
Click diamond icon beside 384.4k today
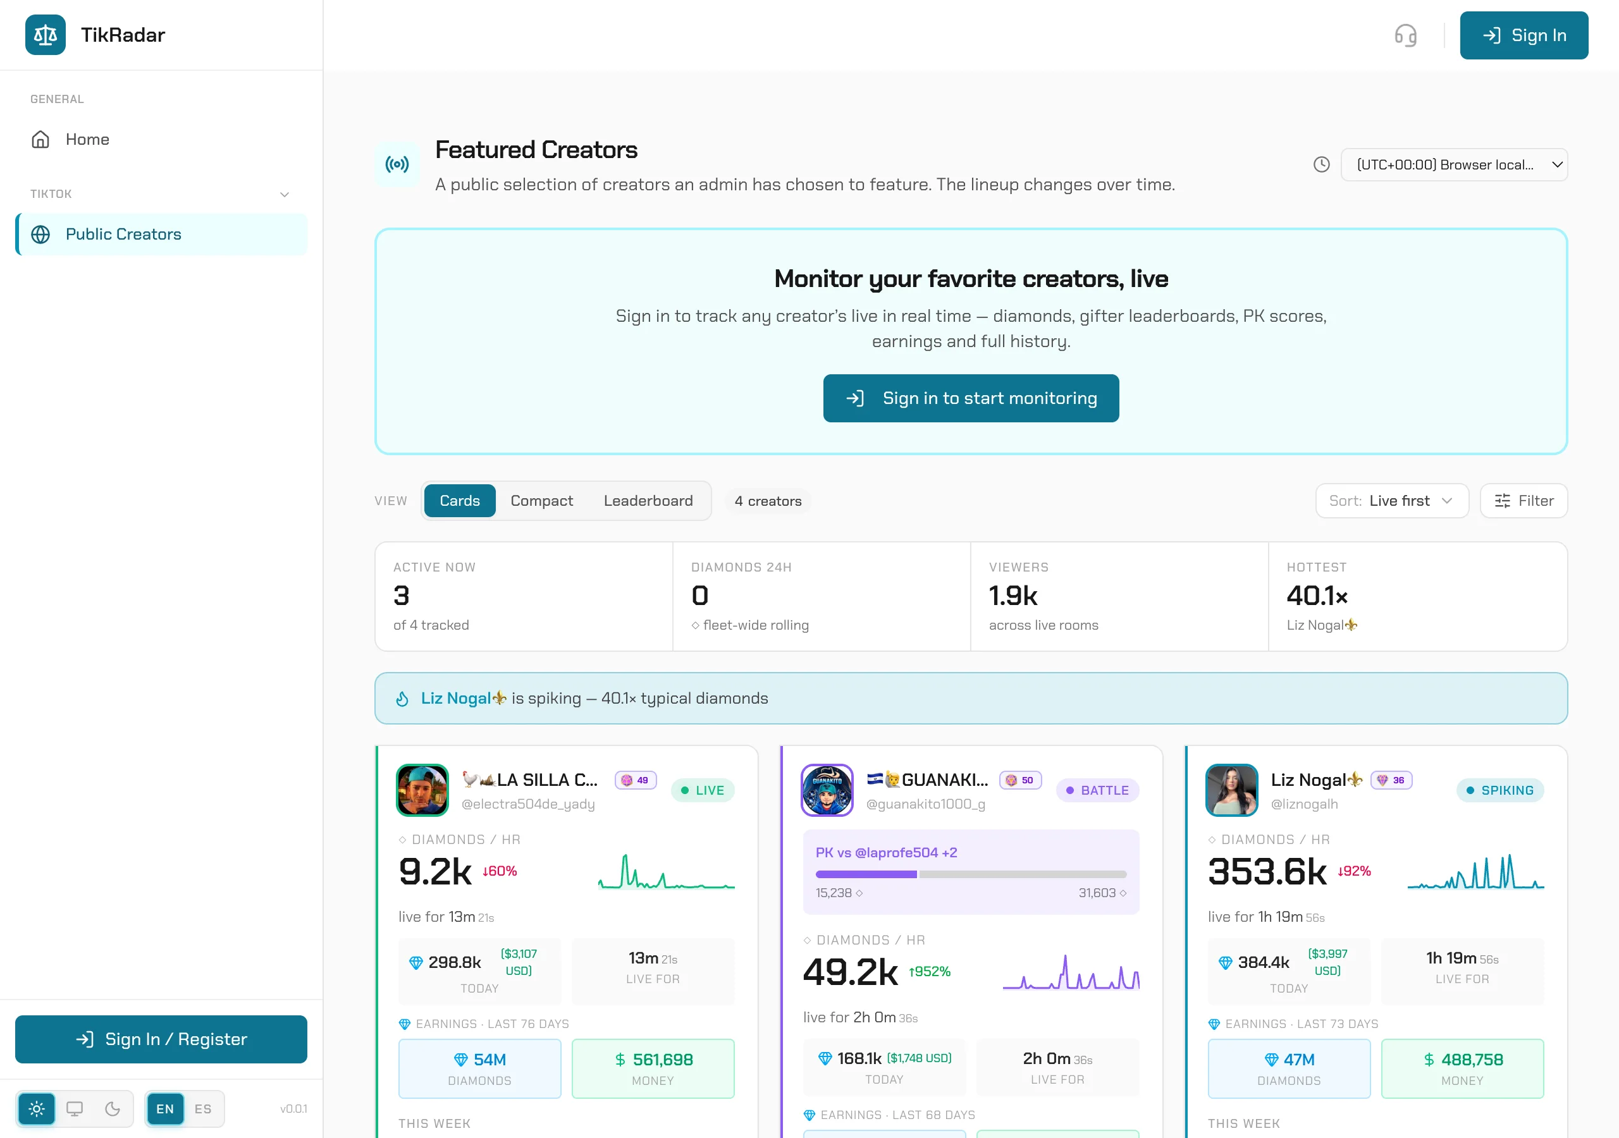[x=1226, y=962]
